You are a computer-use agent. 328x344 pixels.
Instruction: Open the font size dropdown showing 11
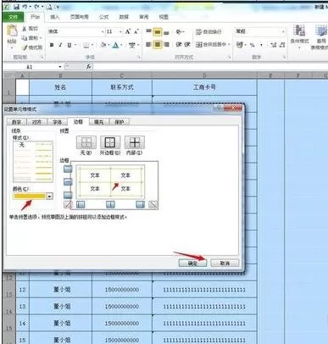coord(120,31)
